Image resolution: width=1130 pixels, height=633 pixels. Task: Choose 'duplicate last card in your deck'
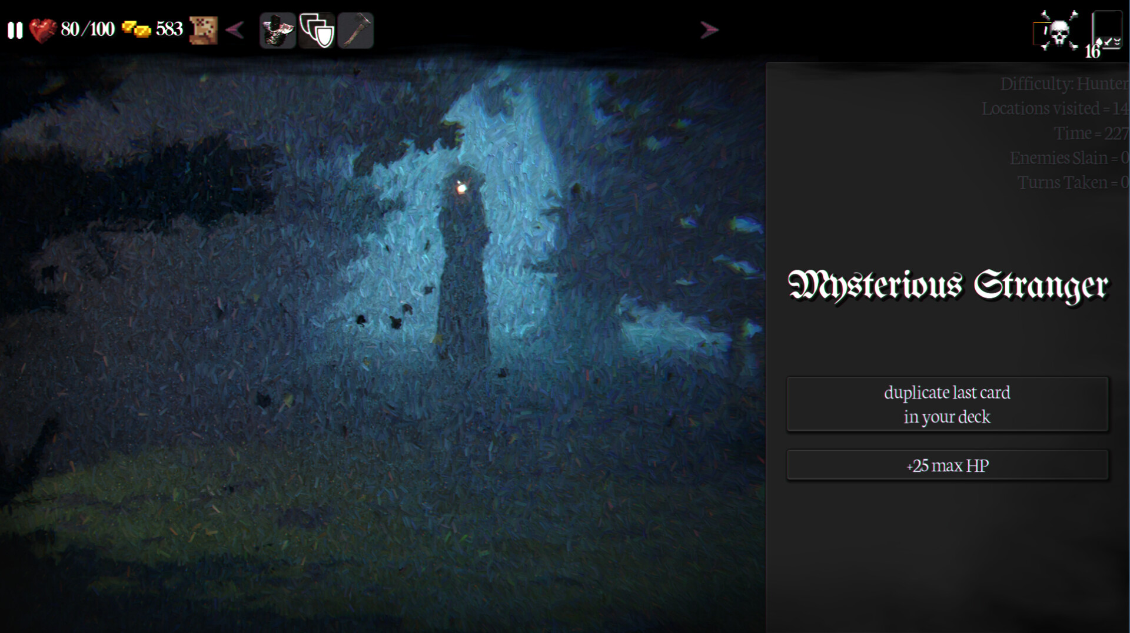(947, 404)
